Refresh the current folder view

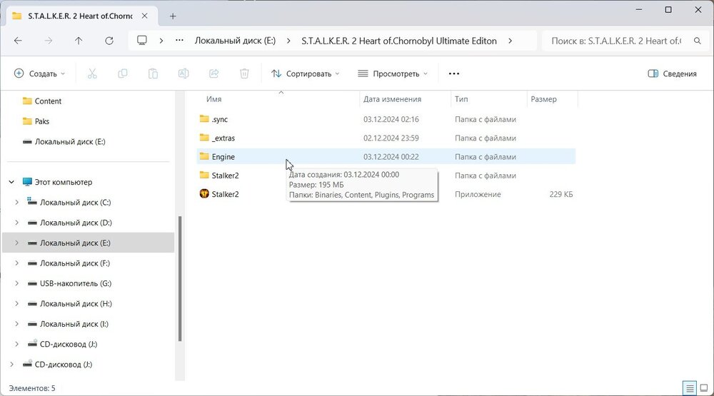[109, 41]
